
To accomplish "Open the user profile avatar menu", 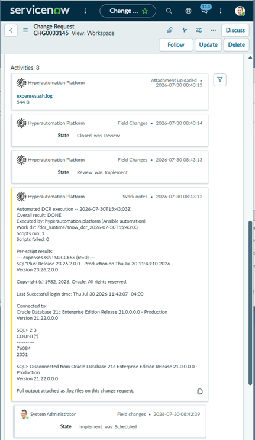I will 240,11.
